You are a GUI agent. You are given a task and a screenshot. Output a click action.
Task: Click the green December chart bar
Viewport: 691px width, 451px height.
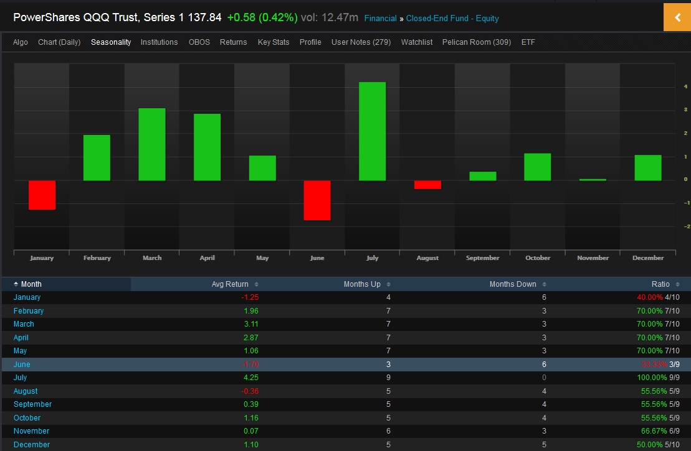pos(648,167)
